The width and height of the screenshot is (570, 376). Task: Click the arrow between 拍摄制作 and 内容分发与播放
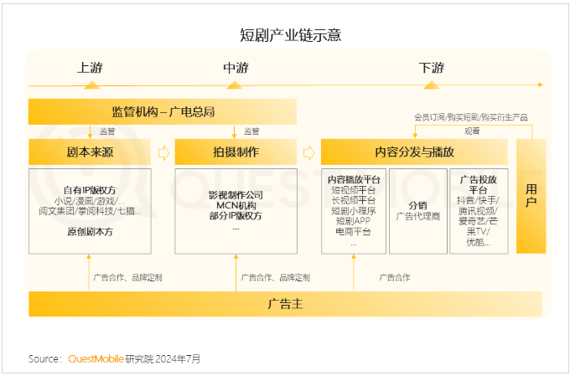pos(308,152)
